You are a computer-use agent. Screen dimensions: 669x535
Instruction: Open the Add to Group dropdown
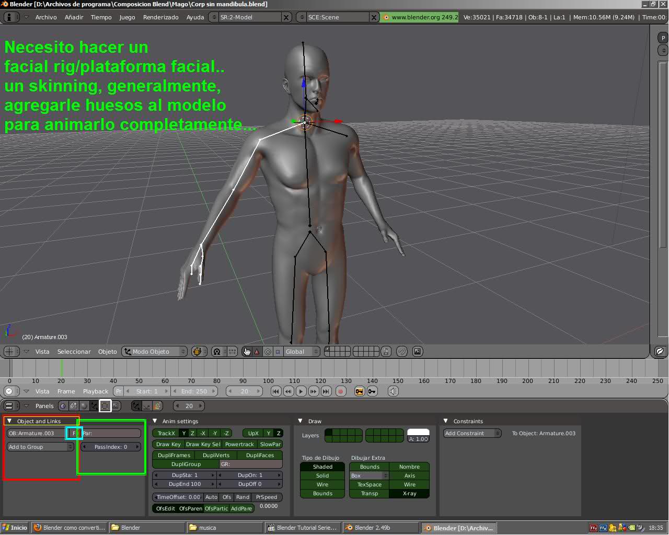tap(40, 447)
